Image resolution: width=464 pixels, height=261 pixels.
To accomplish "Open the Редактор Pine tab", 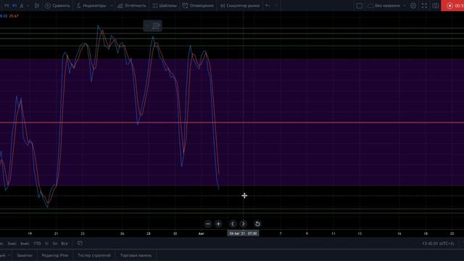I will point(55,255).
